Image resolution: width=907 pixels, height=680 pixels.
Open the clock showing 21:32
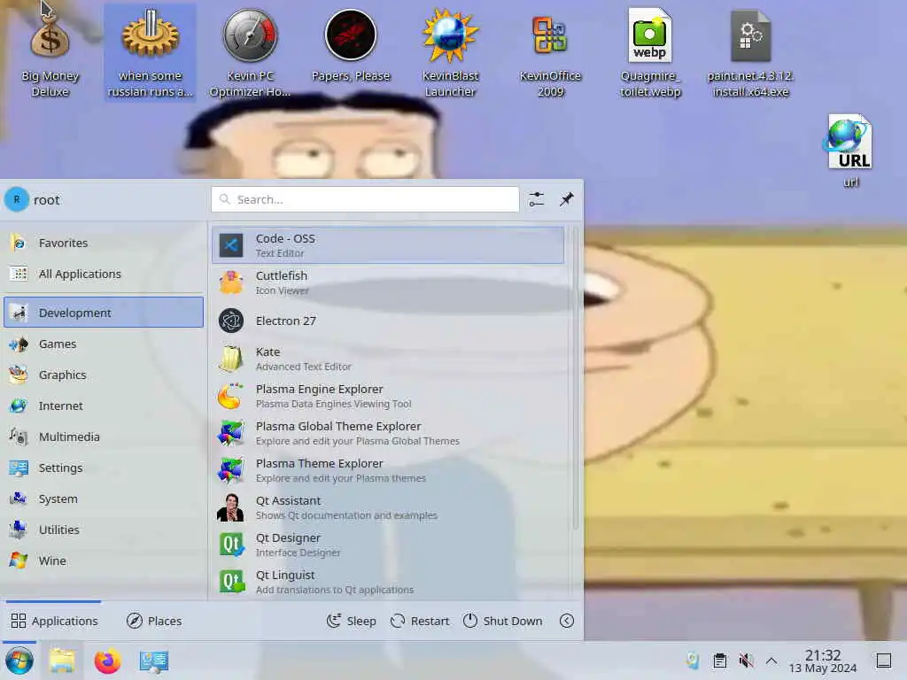pyautogui.click(x=823, y=661)
